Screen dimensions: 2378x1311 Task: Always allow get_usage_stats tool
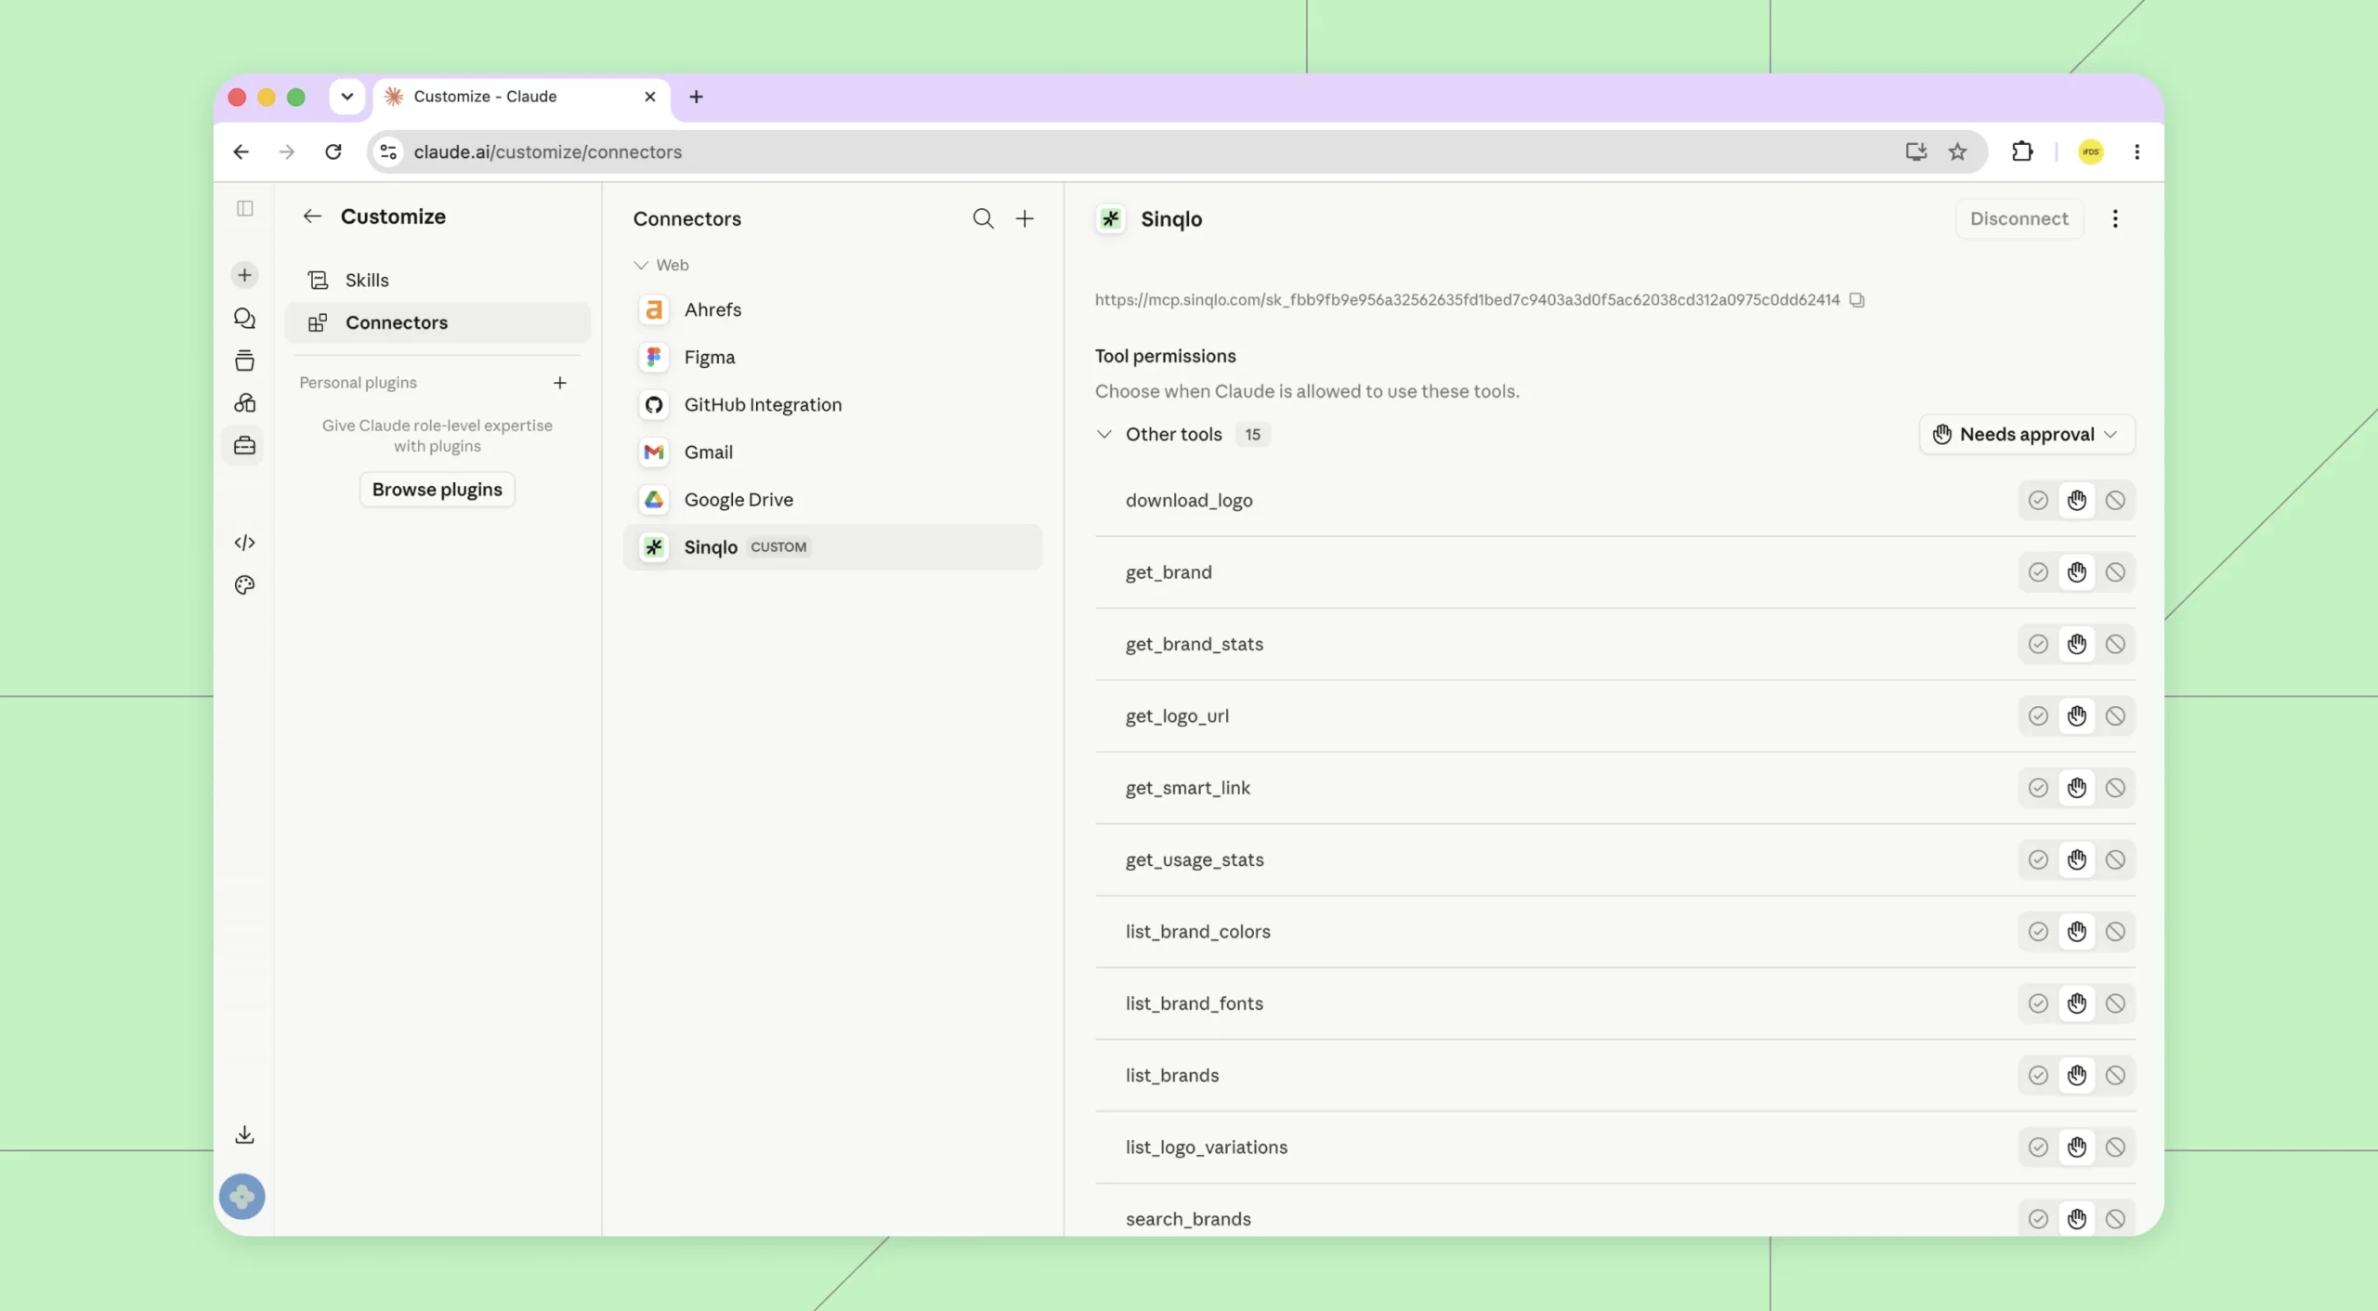[2038, 860]
